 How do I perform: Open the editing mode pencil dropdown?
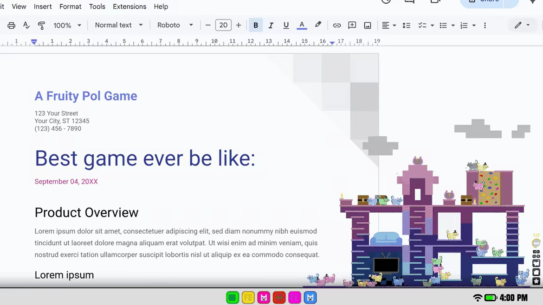pos(522,25)
